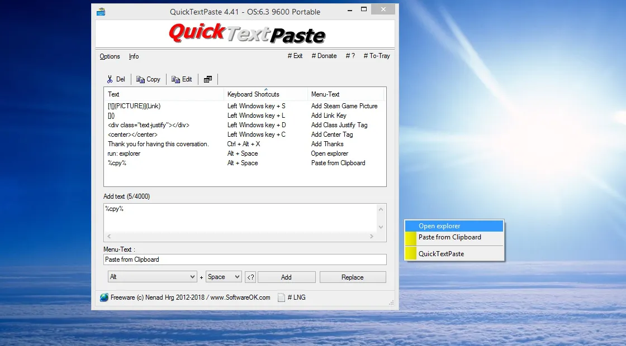Click 'Left Windows key + C' shortcut cell
Screen dimensions: 626x346
coord(257,134)
